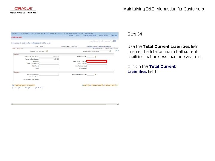Click in the Total Current Liabilities field
This screenshot has height=161, width=215.
[x=97, y=61]
